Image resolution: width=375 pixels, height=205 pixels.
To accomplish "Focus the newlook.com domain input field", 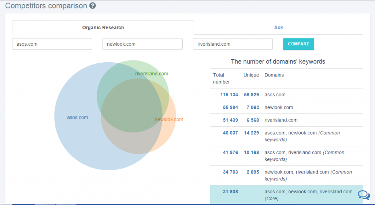I will 142,44.
